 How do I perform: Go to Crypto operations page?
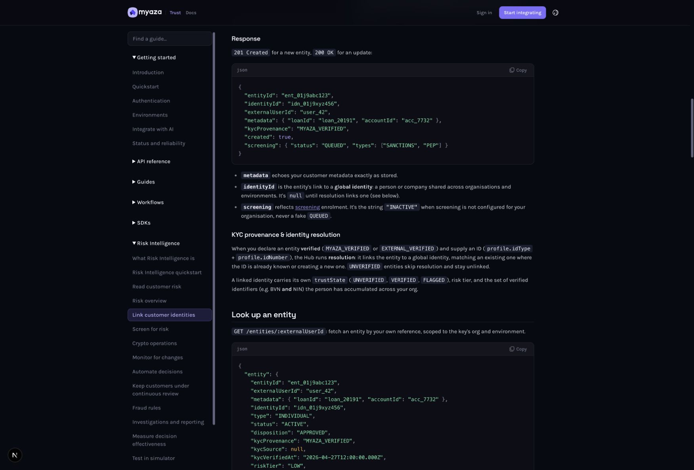tap(154, 343)
